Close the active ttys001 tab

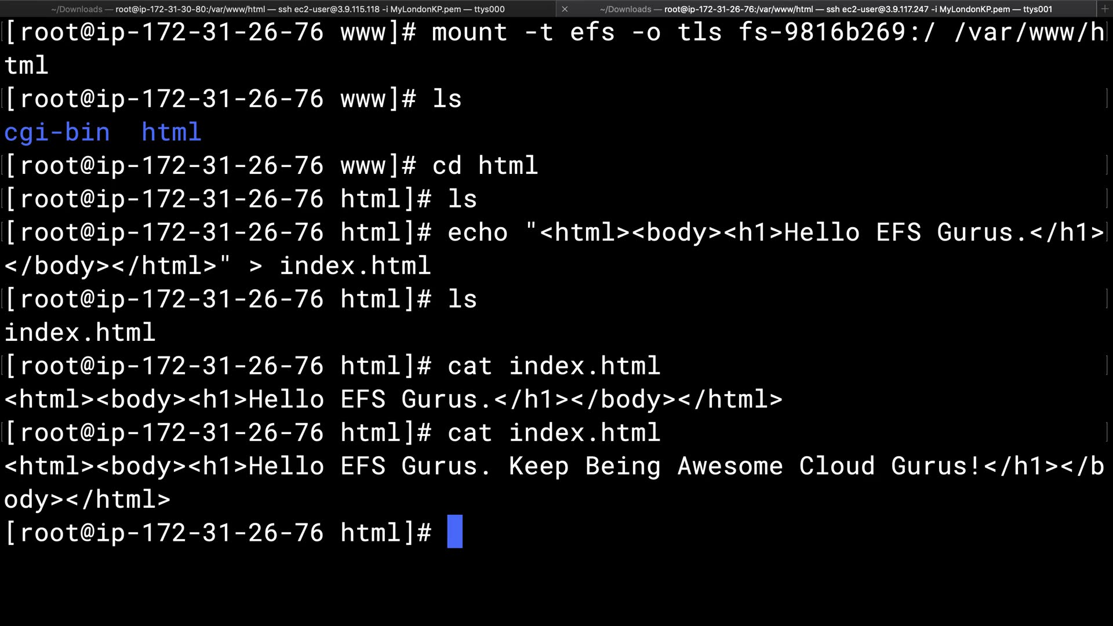tap(565, 9)
